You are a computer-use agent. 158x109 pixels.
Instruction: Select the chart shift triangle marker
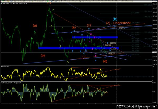pyautogui.click(x=101, y=3)
